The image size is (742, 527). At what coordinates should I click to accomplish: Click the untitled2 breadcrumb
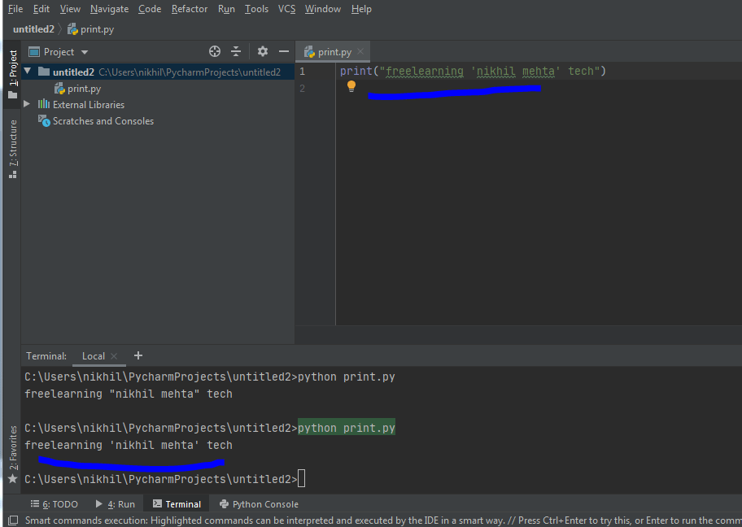pos(33,29)
